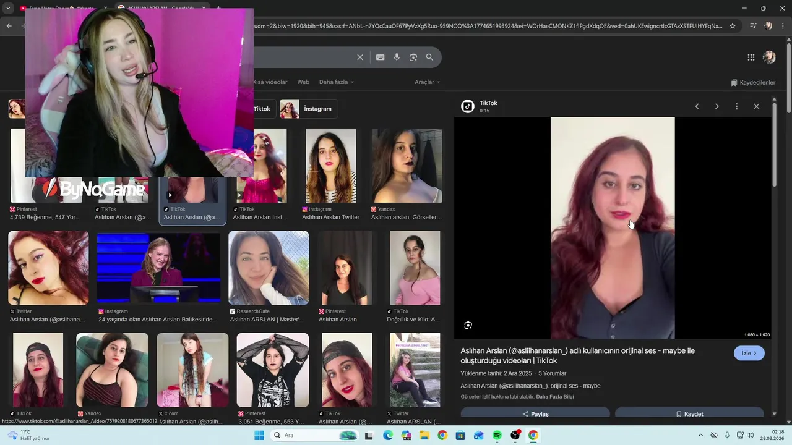Screen dimensions: 792x445
Task: Expand the Daha fazla dropdown
Action: [337, 82]
